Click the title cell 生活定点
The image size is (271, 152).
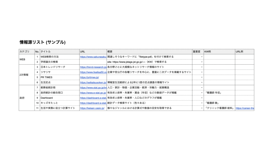[x=60, y=82]
